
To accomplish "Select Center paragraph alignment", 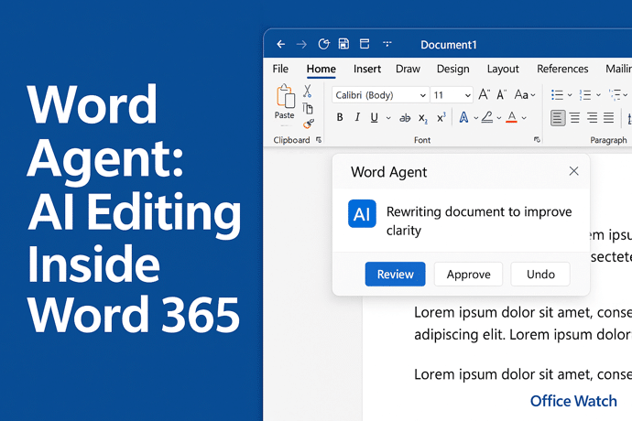I will pos(575,118).
